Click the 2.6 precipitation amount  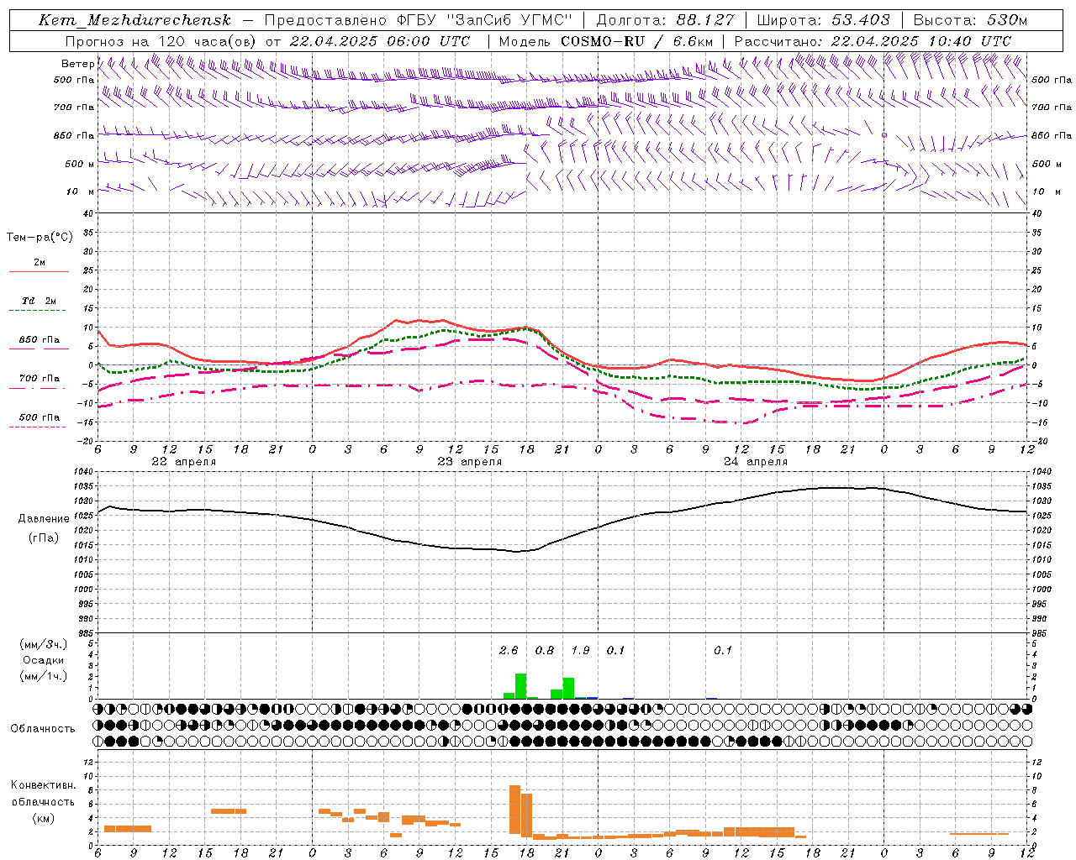click(509, 650)
